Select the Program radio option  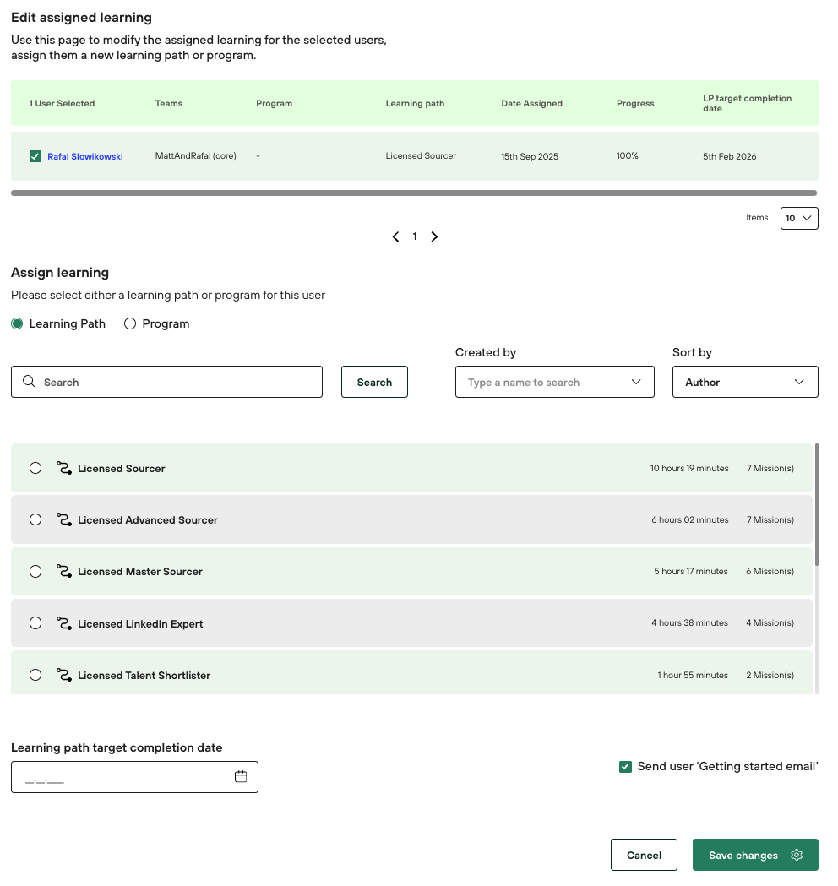[x=130, y=323]
